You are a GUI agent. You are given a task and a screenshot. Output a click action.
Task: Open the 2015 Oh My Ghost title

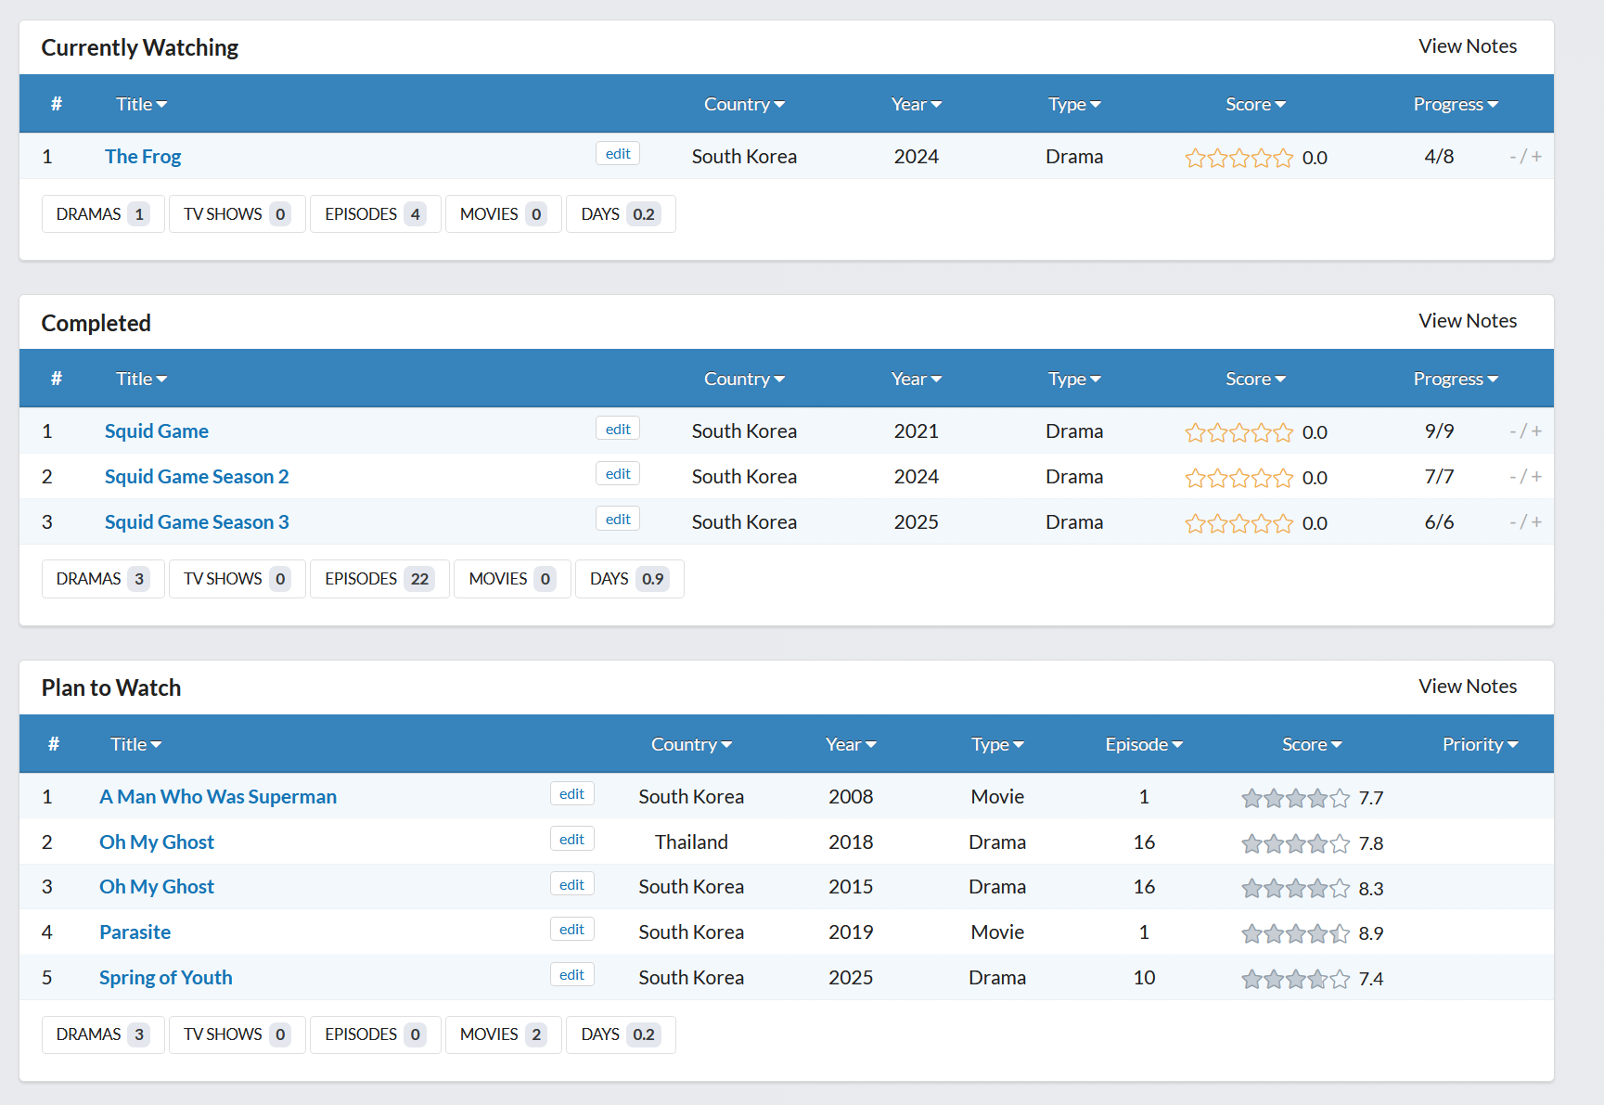[x=157, y=887]
